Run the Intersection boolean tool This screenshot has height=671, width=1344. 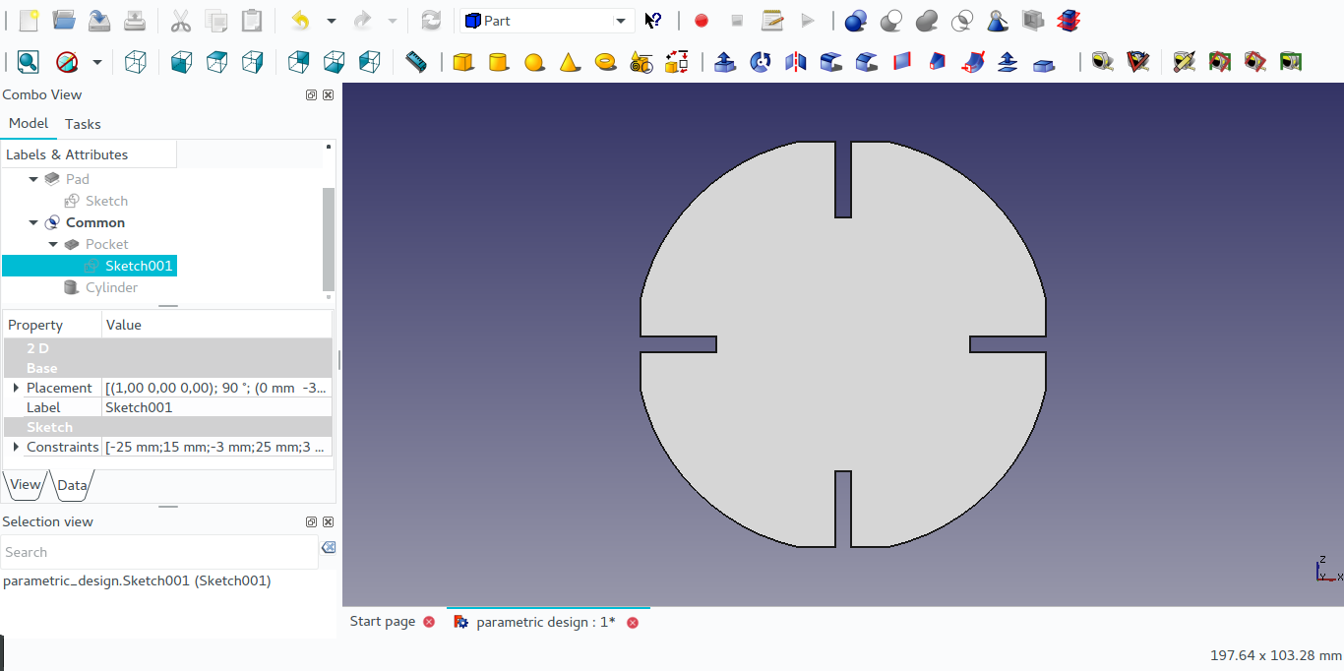pyautogui.click(x=962, y=20)
